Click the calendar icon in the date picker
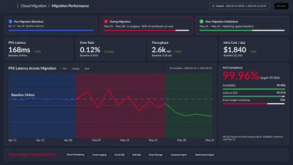 213,6
